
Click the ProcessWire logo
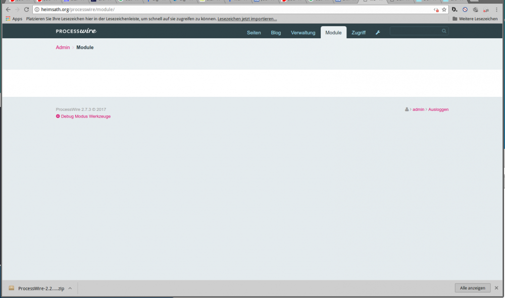point(76,31)
